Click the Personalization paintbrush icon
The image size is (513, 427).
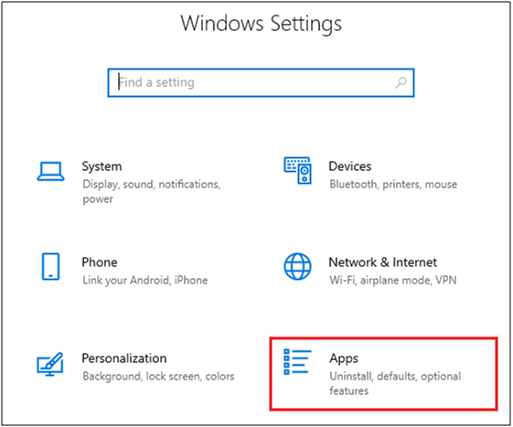pos(50,364)
